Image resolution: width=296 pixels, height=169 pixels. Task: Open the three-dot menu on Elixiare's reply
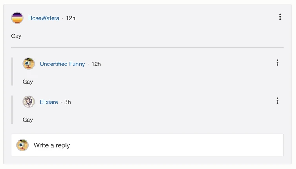click(x=277, y=101)
